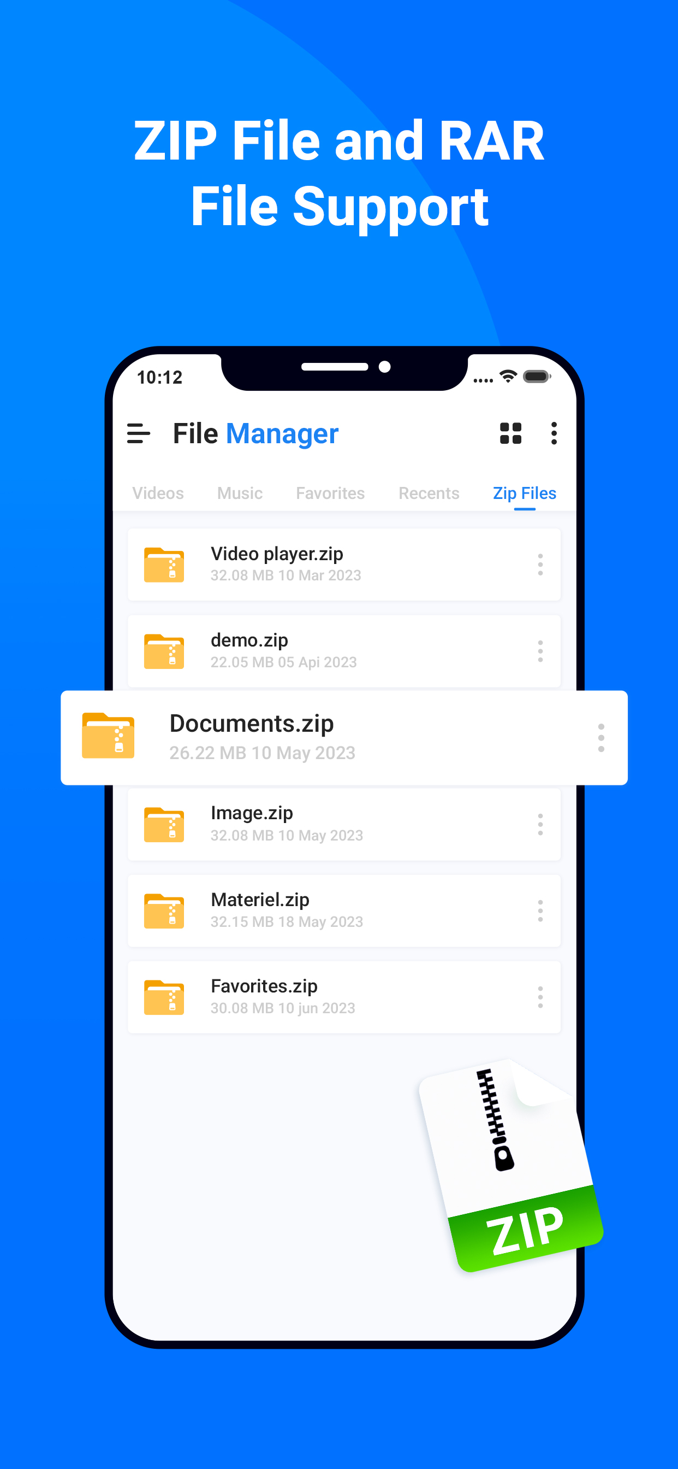Open the hamburger navigation menu
Screen dimensions: 678x1469
[x=139, y=433]
